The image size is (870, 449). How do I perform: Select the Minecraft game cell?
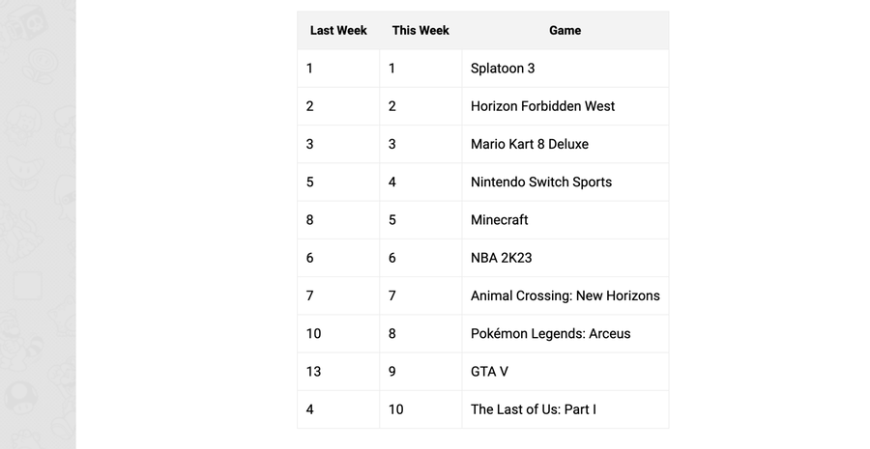(x=499, y=220)
